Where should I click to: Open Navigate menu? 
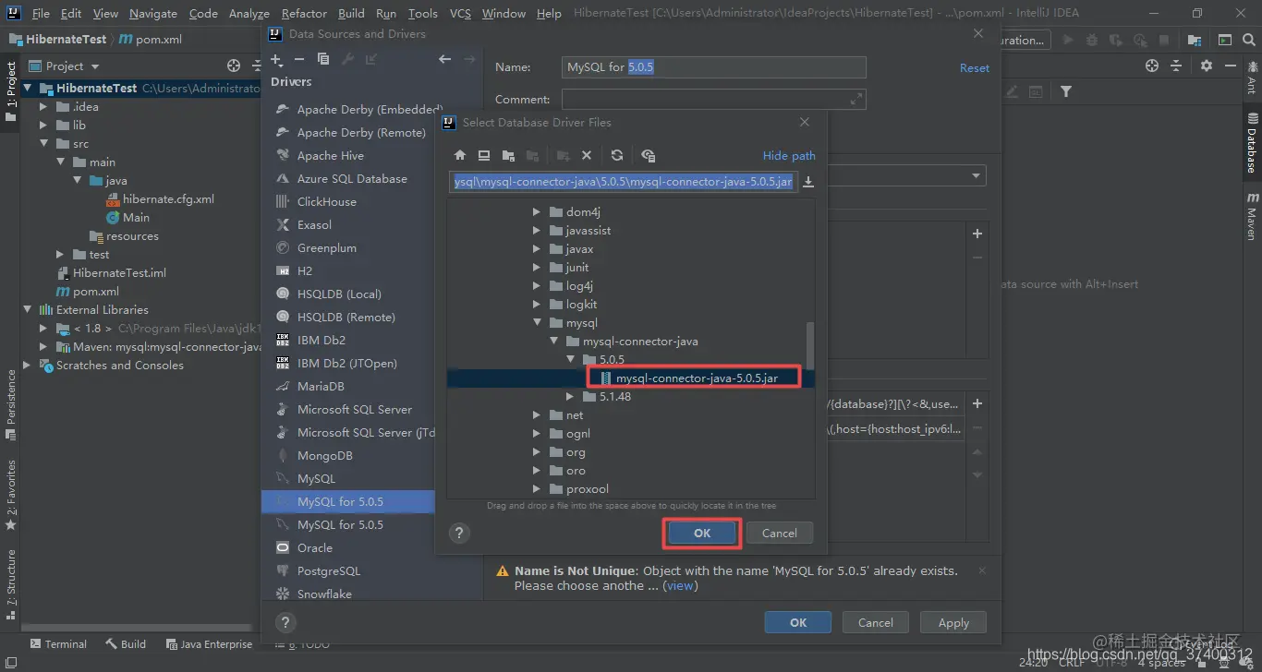coord(153,13)
